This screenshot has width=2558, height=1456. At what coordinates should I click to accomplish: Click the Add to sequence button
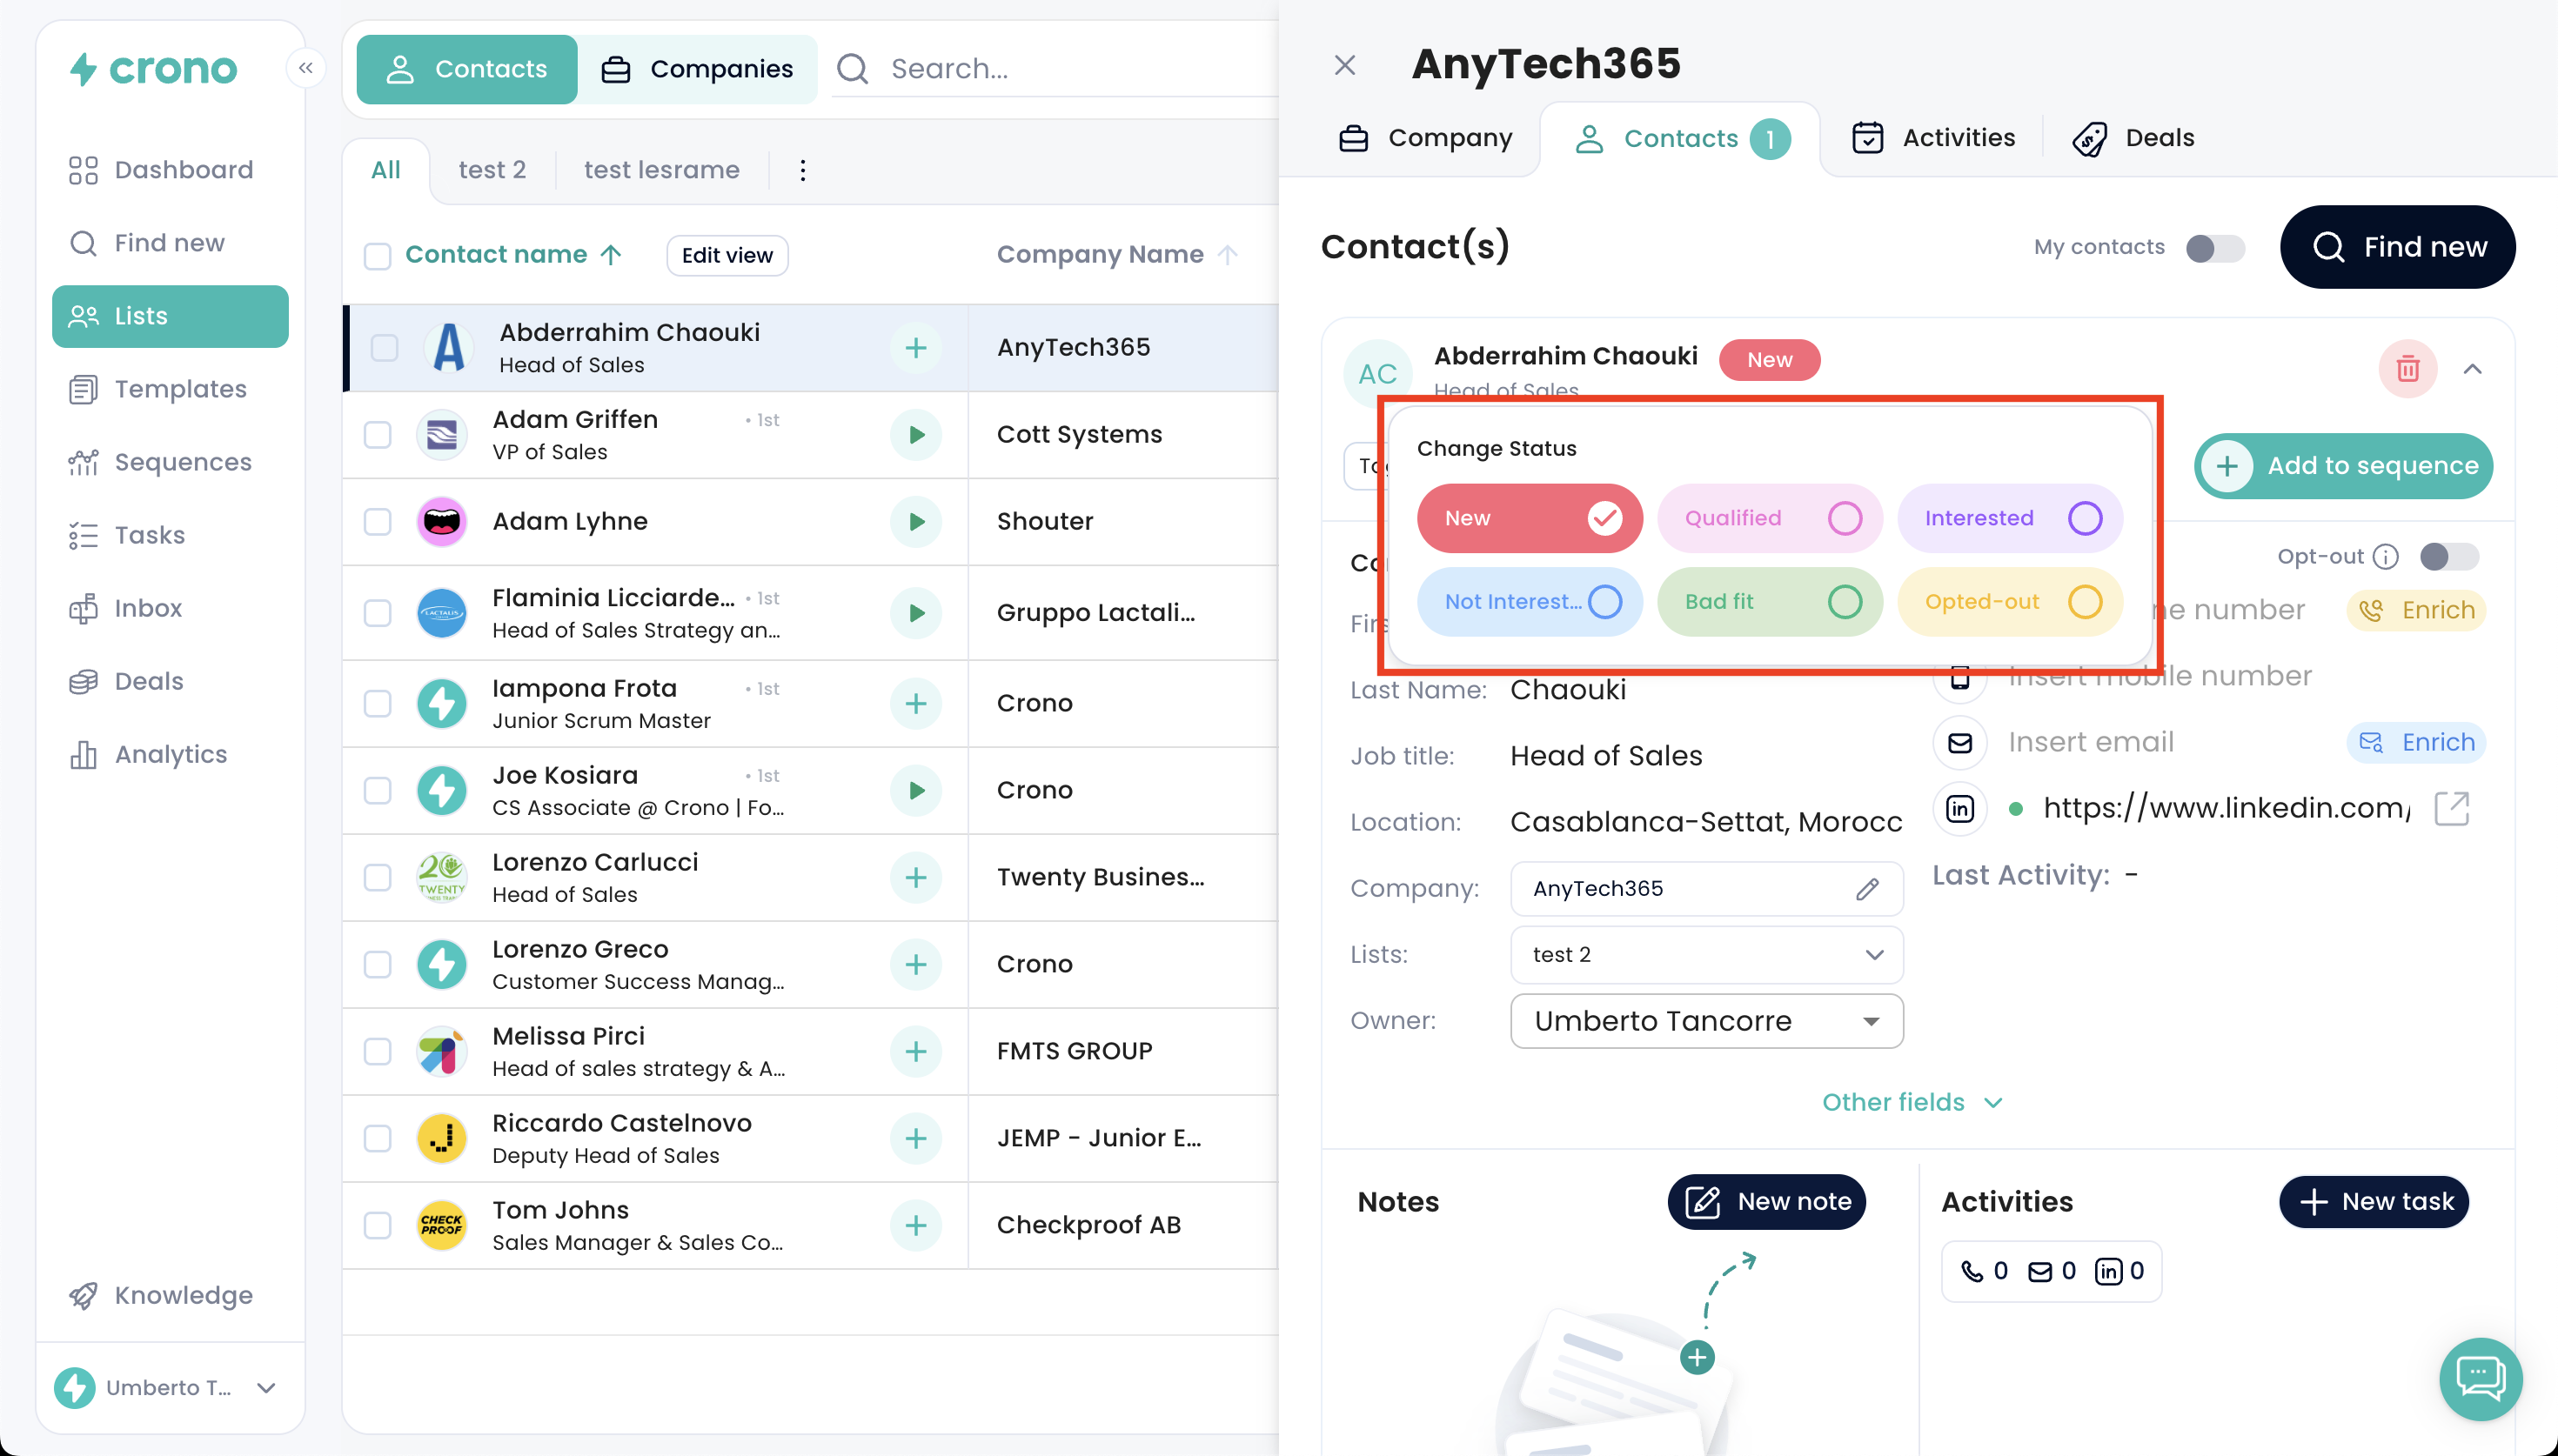[x=2343, y=466]
